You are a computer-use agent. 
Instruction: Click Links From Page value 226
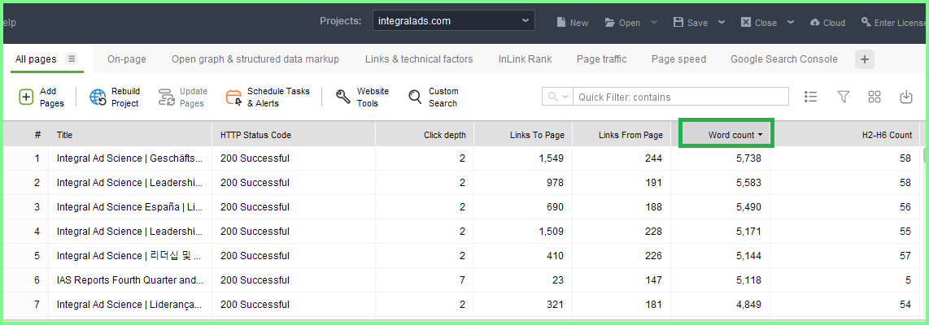[654, 256]
